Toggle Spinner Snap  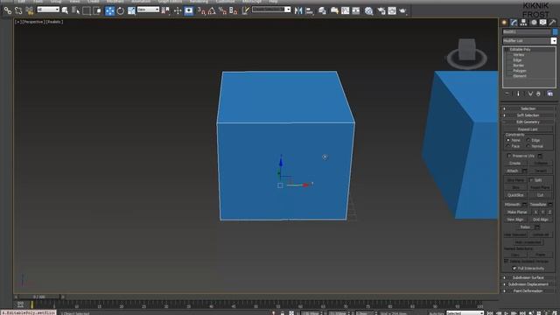tap(234, 10)
